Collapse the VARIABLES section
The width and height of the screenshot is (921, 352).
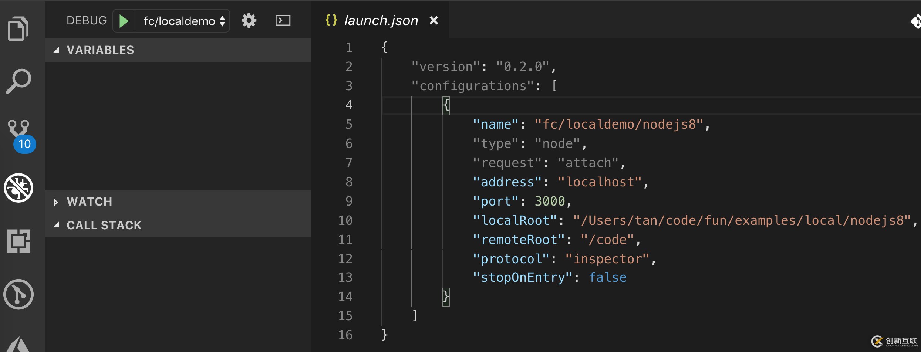[56, 50]
